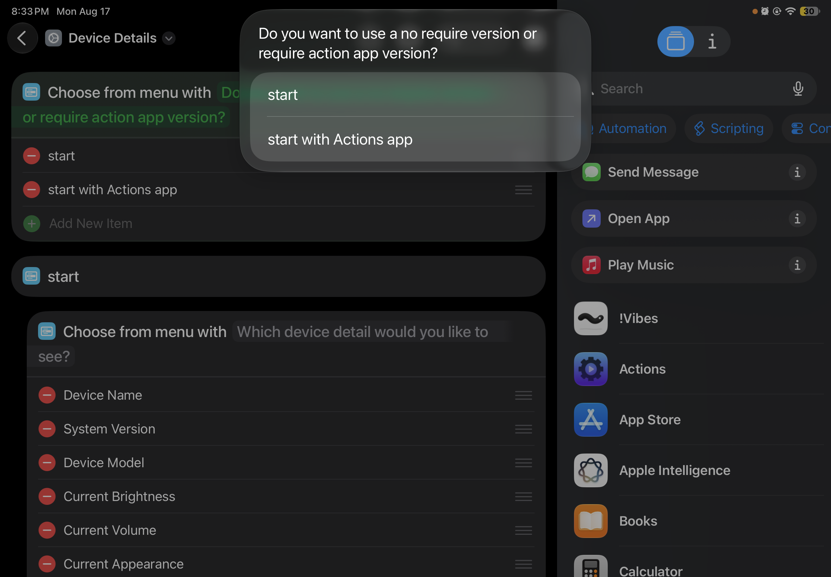Delete the System Version menu item
This screenshot has width=831, height=577.
47,429
